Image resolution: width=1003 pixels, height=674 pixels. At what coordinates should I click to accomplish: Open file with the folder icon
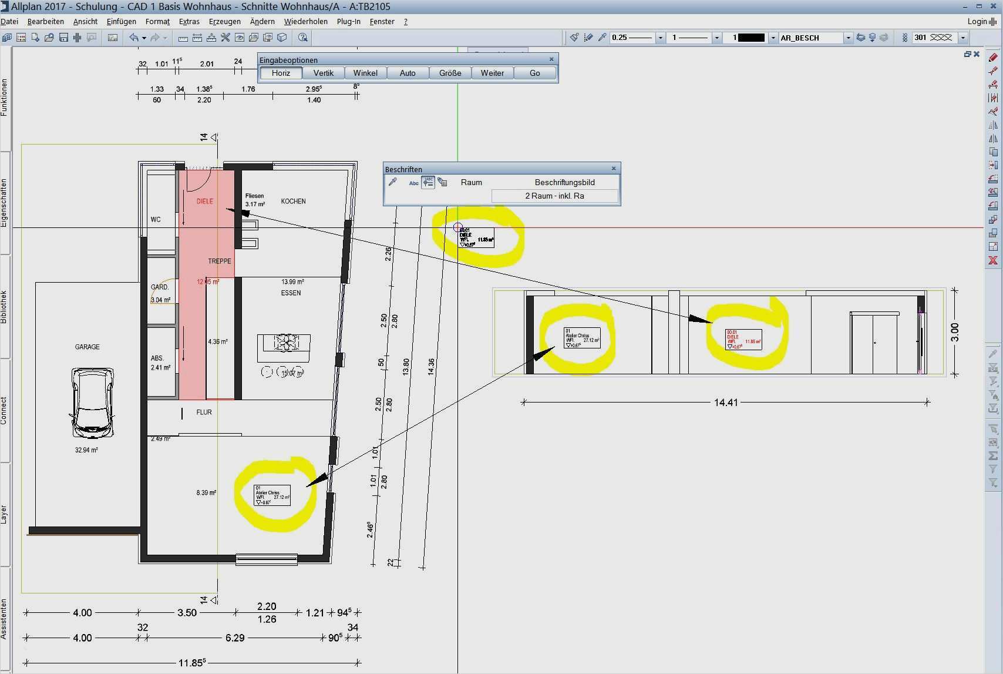pyautogui.click(x=49, y=38)
